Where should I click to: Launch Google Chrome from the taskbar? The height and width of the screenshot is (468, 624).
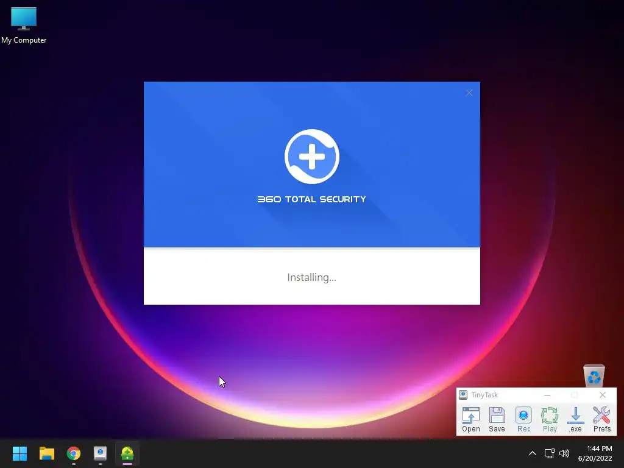pos(74,453)
